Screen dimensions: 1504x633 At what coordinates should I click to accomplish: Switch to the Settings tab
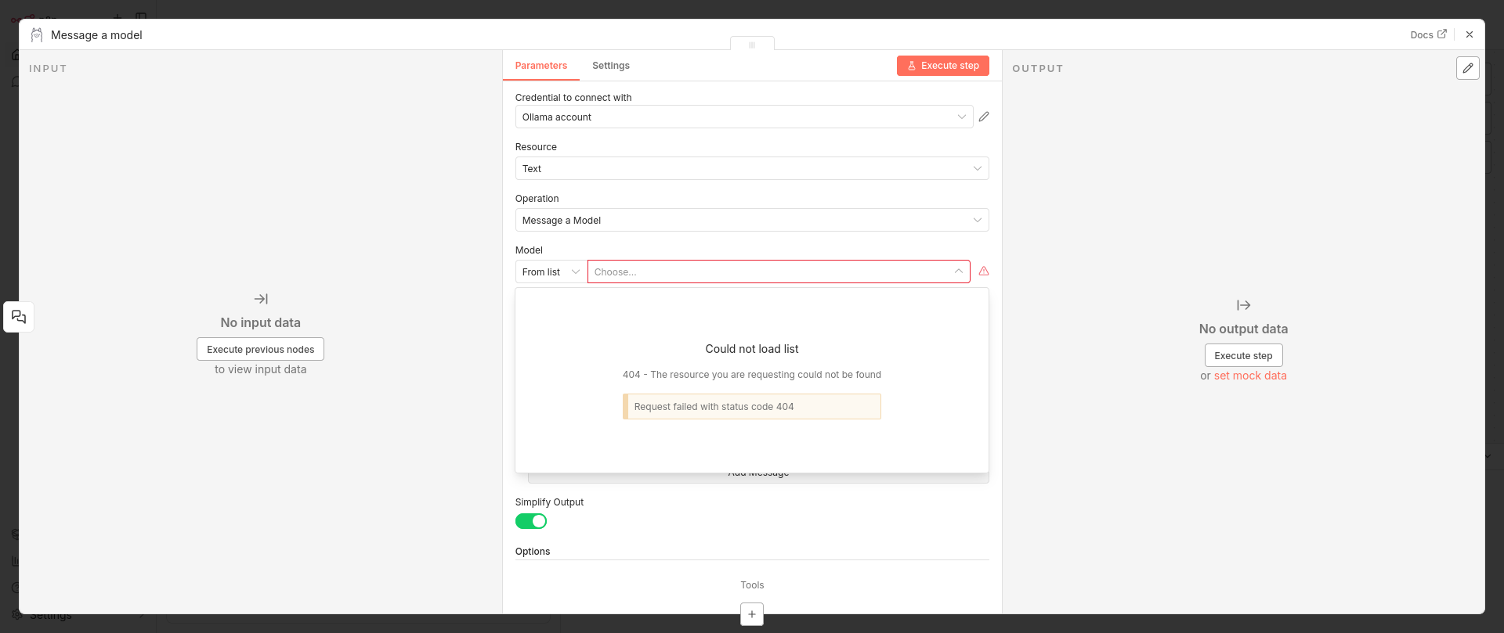[x=610, y=66]
